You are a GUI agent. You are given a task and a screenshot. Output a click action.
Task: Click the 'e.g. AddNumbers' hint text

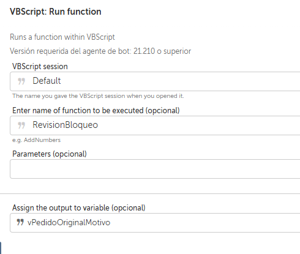[x=36, y=140]
